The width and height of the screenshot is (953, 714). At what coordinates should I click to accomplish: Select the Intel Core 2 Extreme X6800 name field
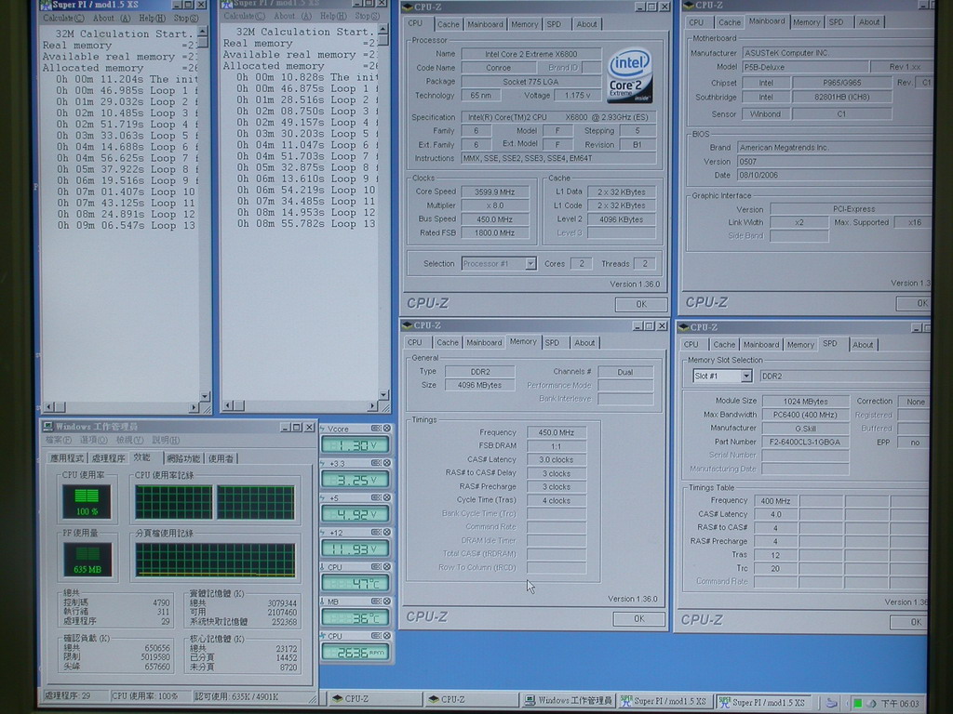(x=531, y=54)
